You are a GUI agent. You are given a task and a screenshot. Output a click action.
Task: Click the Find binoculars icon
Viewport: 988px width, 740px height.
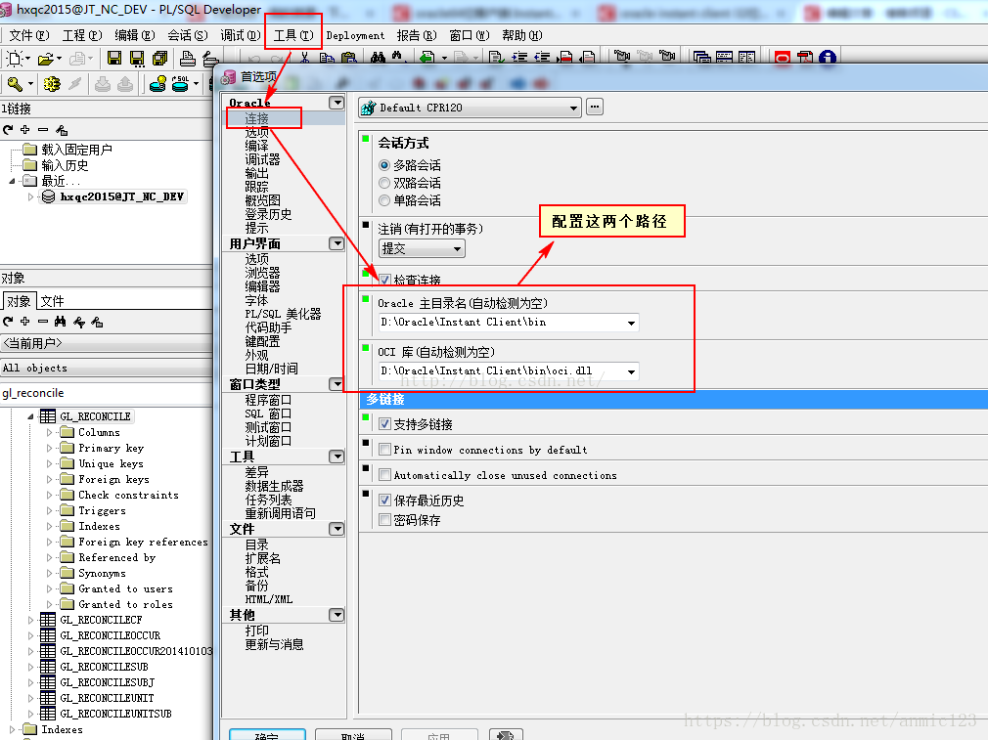pyautogui.click(x=378, y=58)
